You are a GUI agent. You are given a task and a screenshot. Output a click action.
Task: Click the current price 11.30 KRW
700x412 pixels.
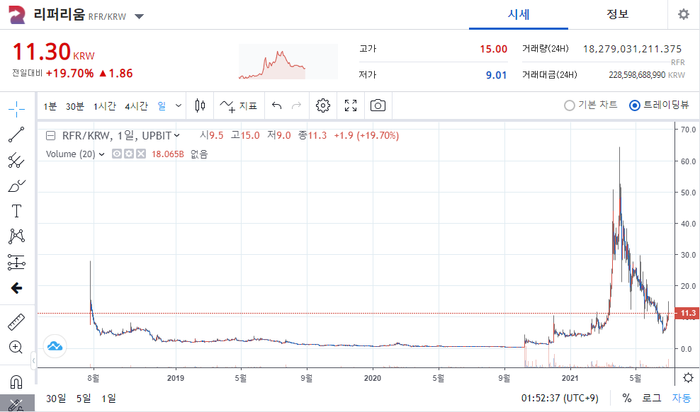tap(53, 52)
